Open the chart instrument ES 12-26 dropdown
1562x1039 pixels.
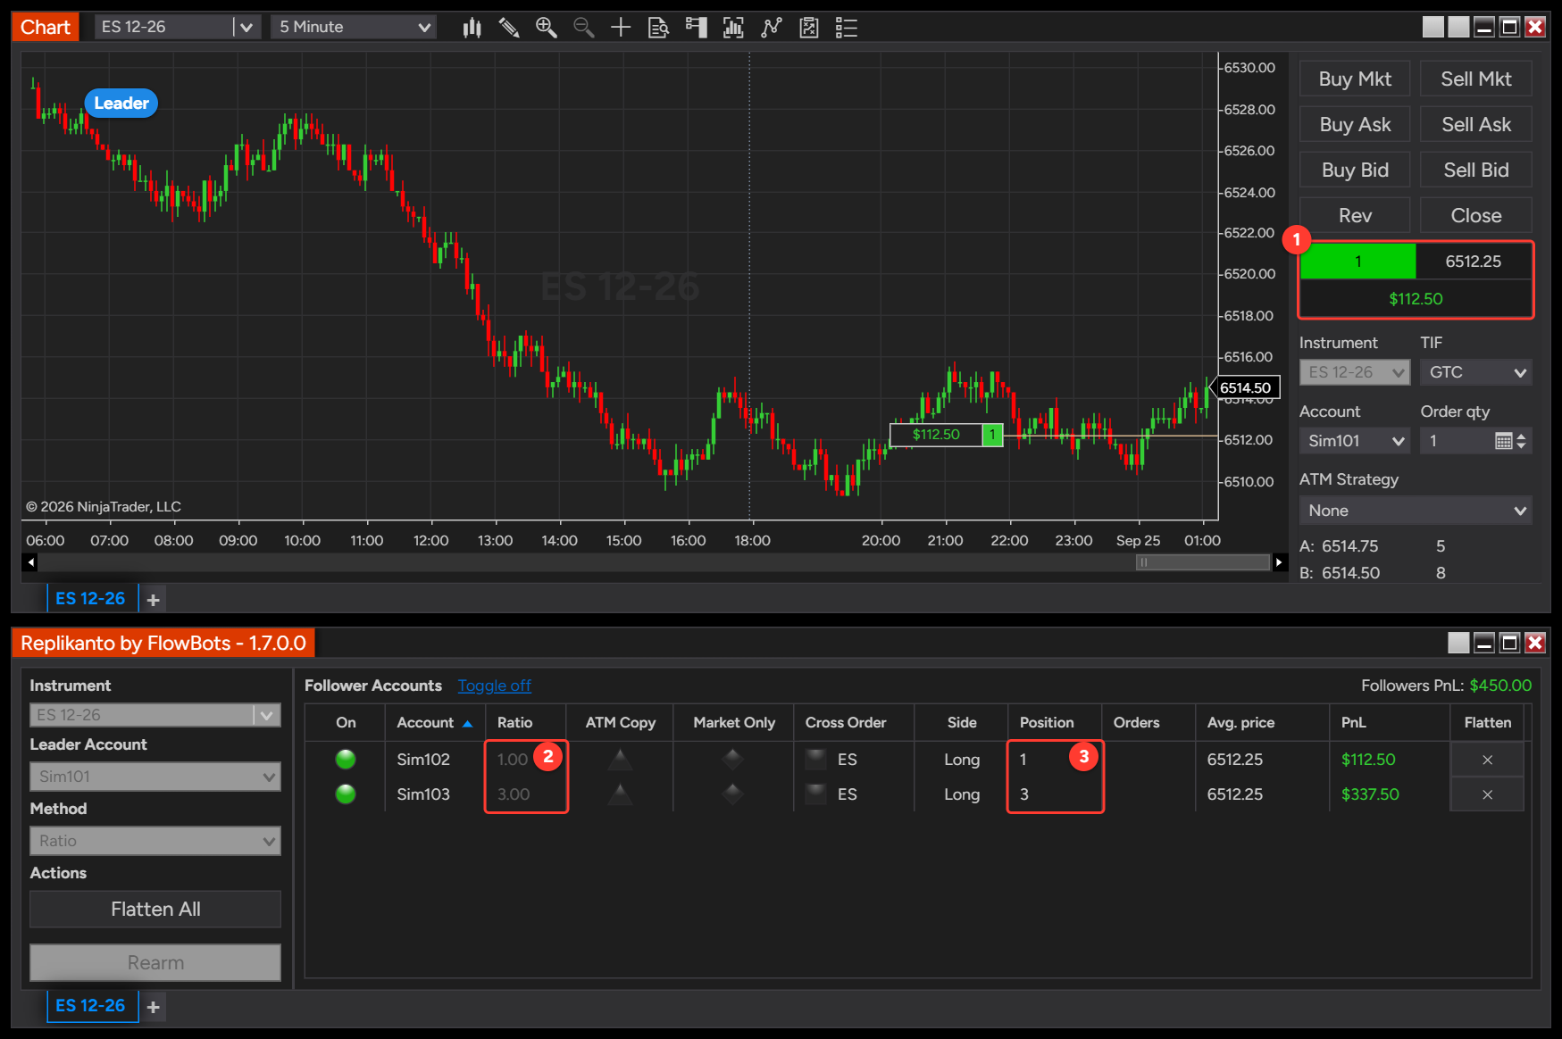click(x=178, y=27)
